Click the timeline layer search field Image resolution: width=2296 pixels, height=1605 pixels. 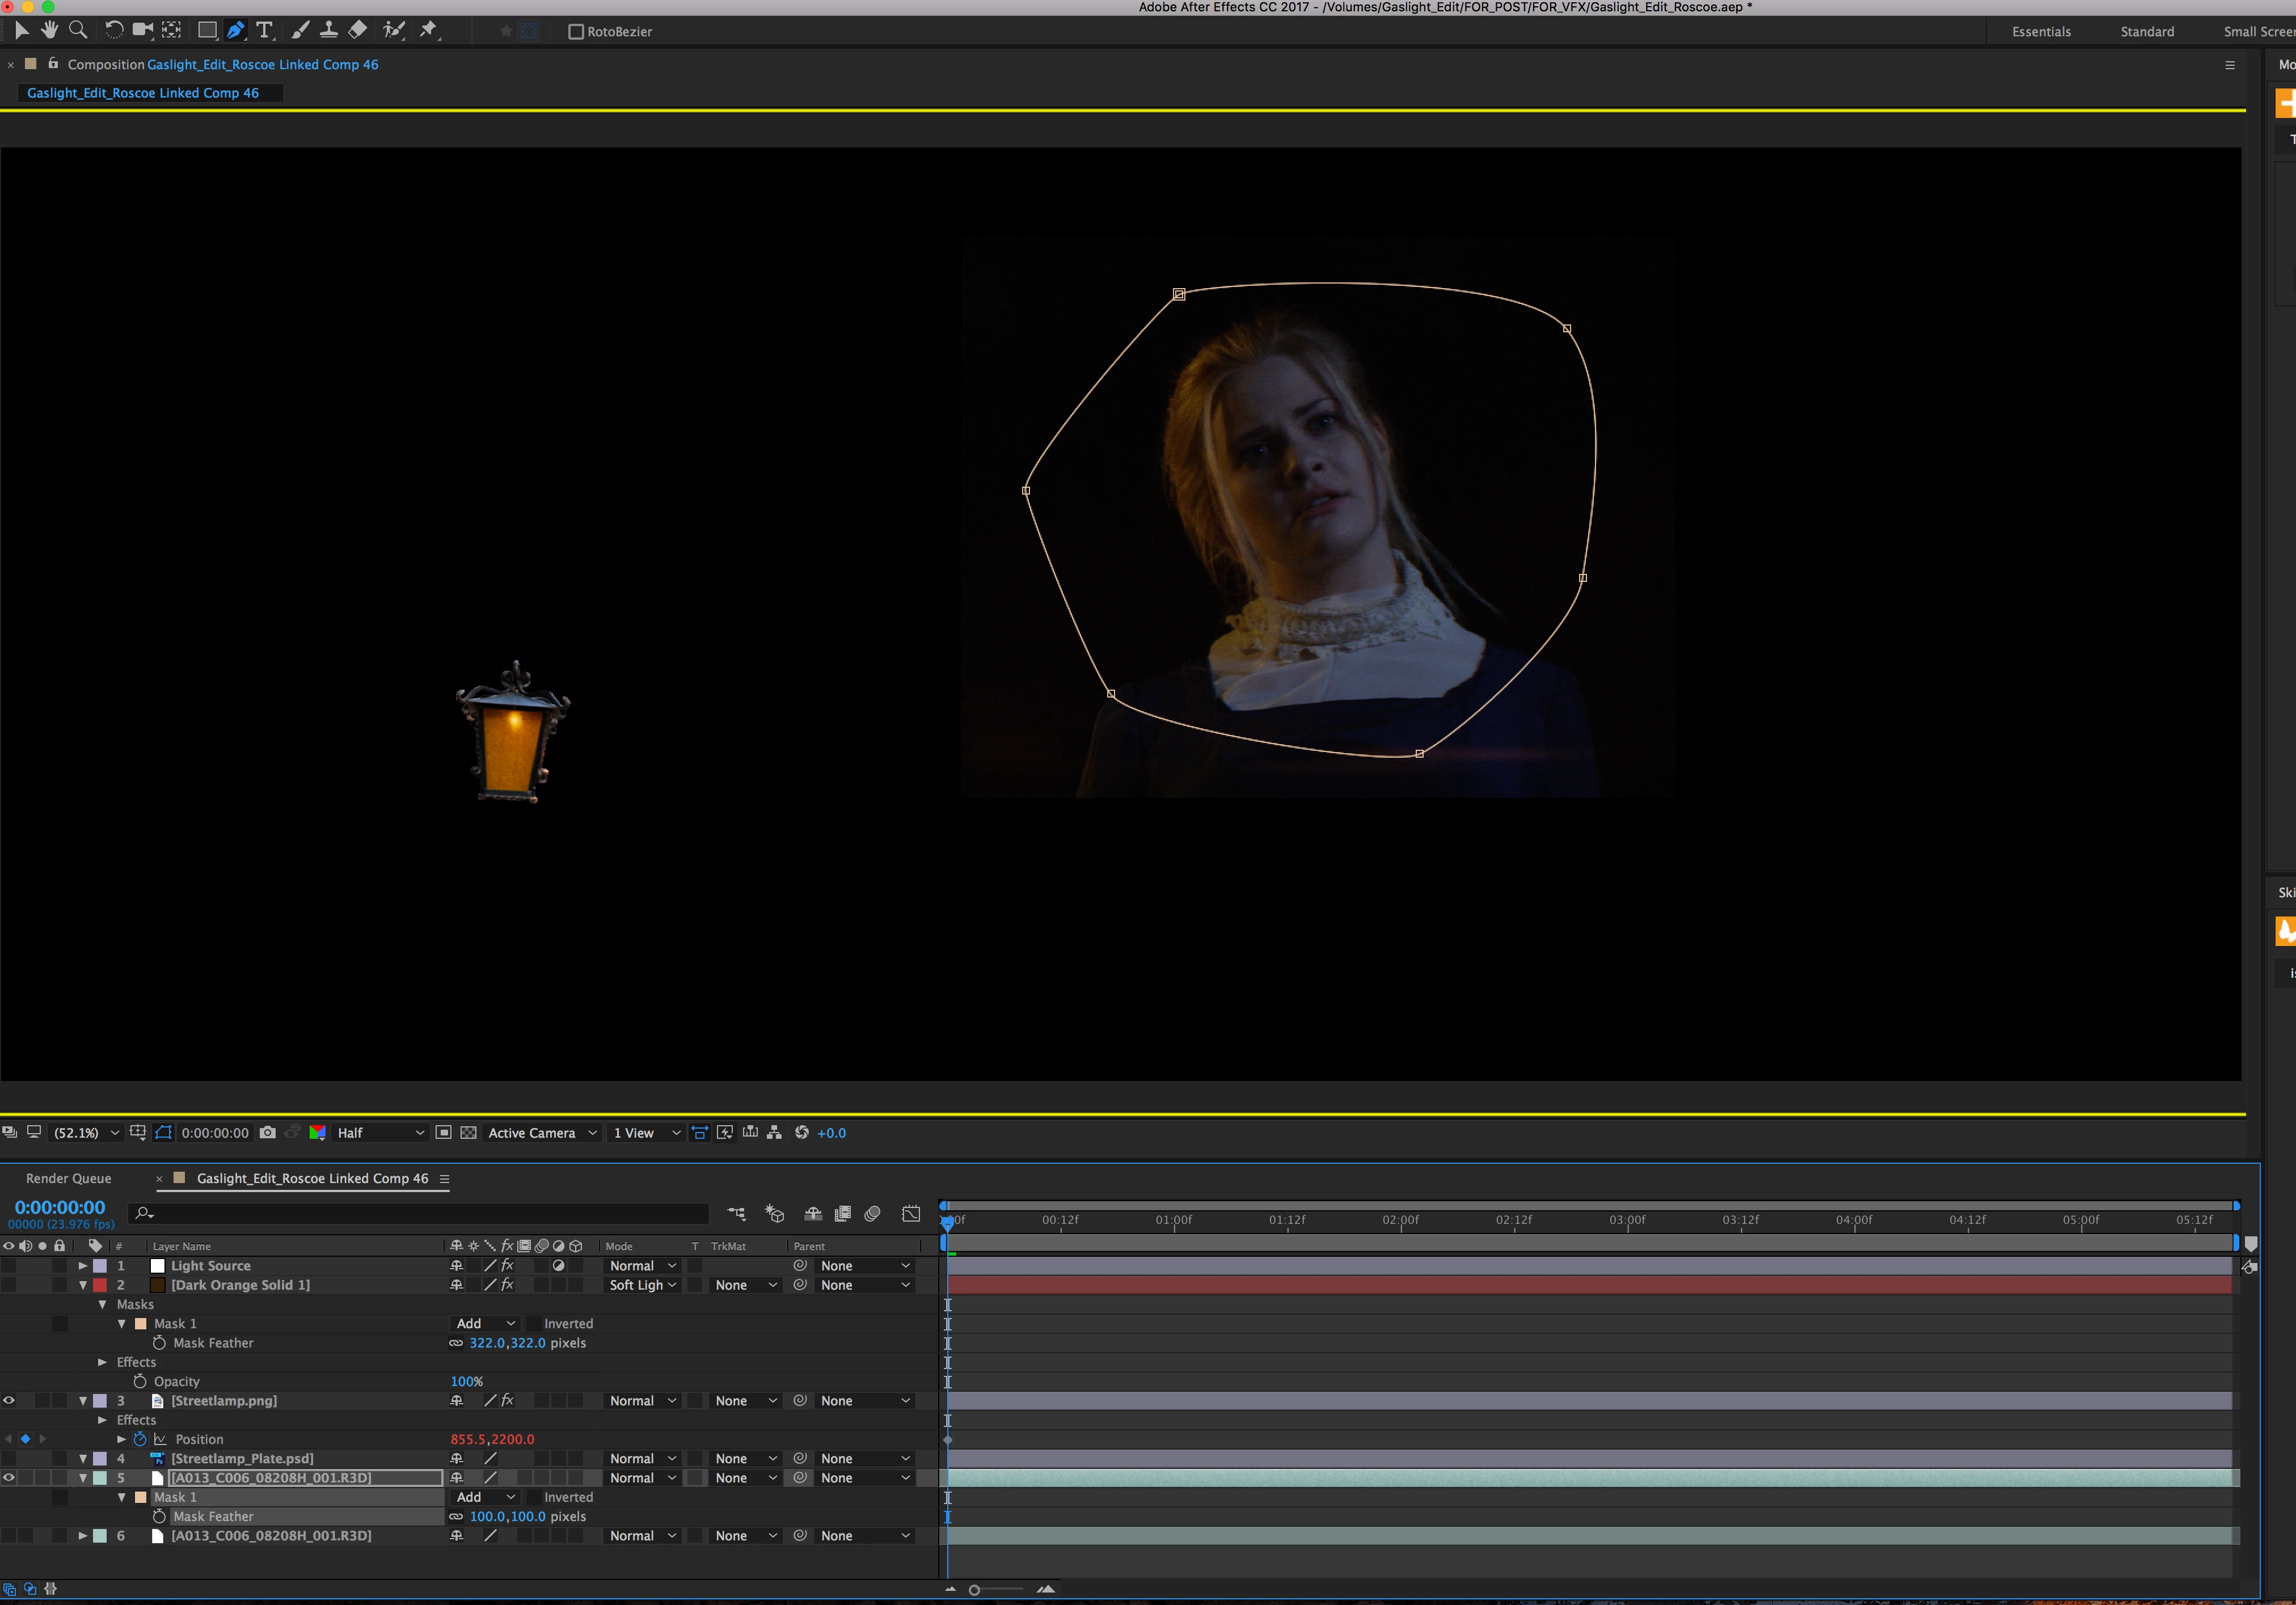coord(420,1213)
